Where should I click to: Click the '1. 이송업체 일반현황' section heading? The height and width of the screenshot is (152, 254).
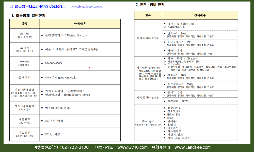[x=28, y=16]
